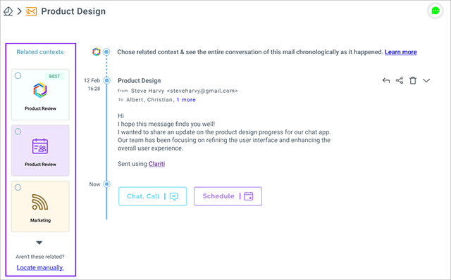Click the hexagon logo beside the timeline
Screen dimensions: 451x280
tap(97, 52)
